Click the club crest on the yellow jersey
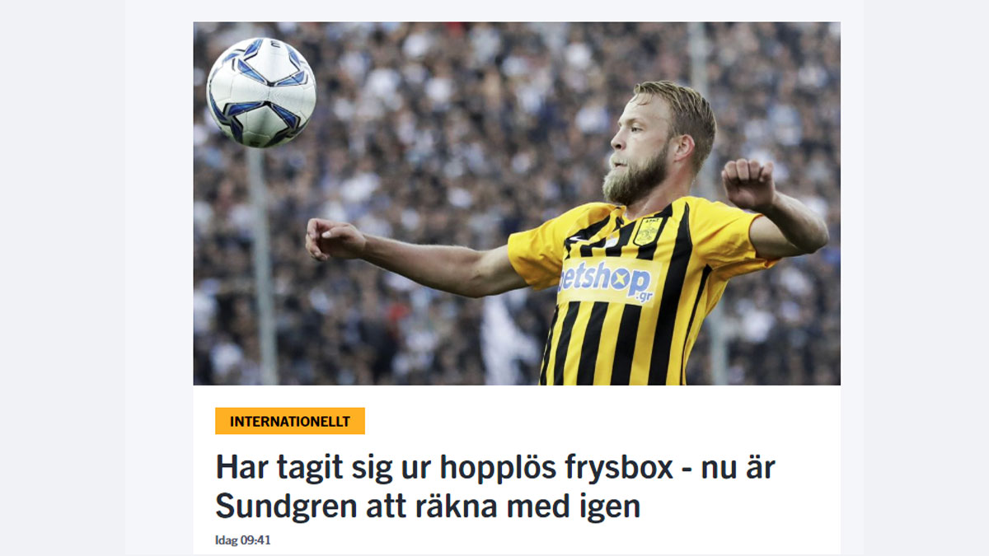Screen dimensions: 989x556 point(646,231)
